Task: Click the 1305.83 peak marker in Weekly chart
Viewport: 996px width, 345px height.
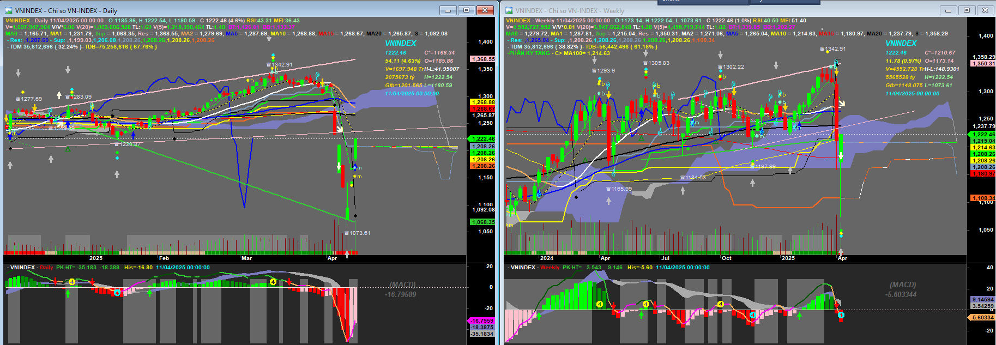Action: [x=656, y=63]
